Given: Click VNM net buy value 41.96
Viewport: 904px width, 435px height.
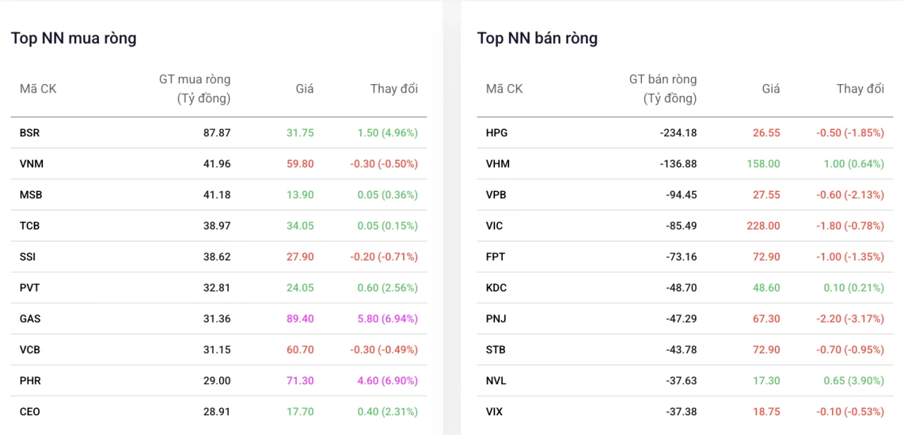Looking at the screenshot, I should (x=217, y=164).
